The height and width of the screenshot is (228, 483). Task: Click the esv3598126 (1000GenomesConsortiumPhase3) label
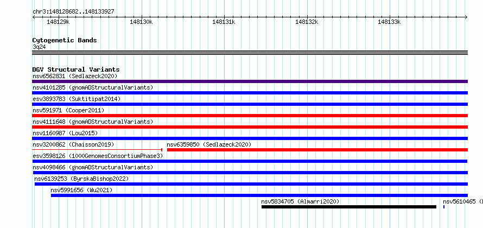(x=98, y=156)
